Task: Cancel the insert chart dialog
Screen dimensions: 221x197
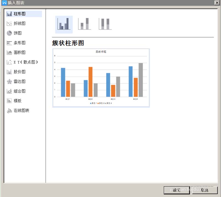Action: tap(205, 190)
